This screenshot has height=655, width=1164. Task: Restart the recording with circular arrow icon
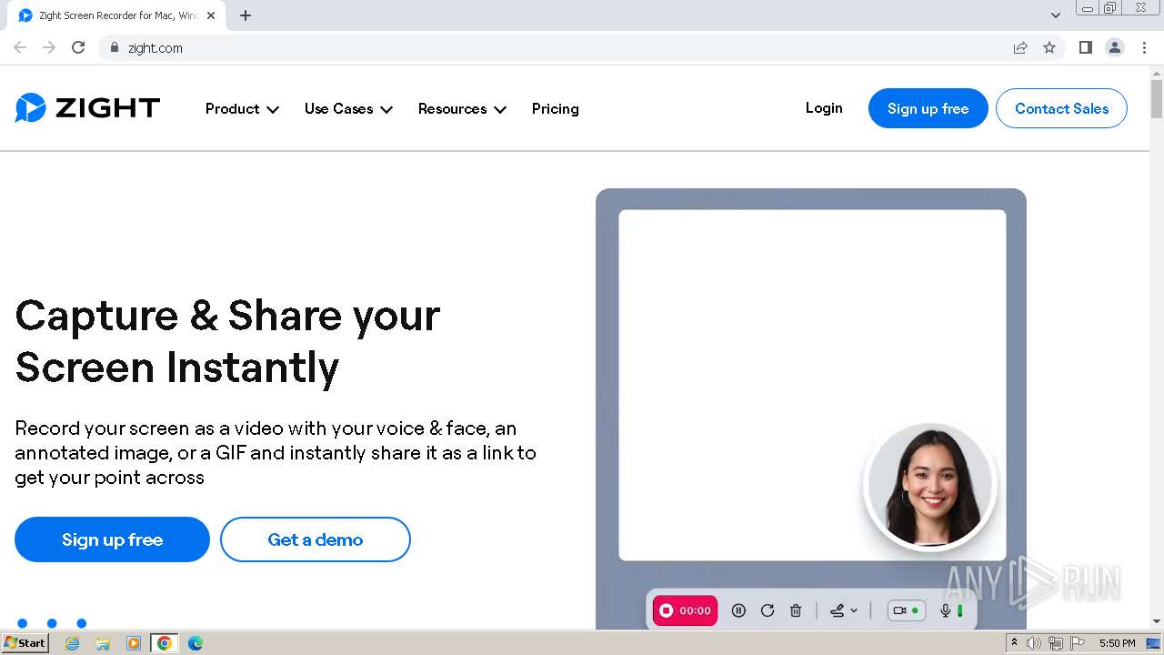point(768,610)
